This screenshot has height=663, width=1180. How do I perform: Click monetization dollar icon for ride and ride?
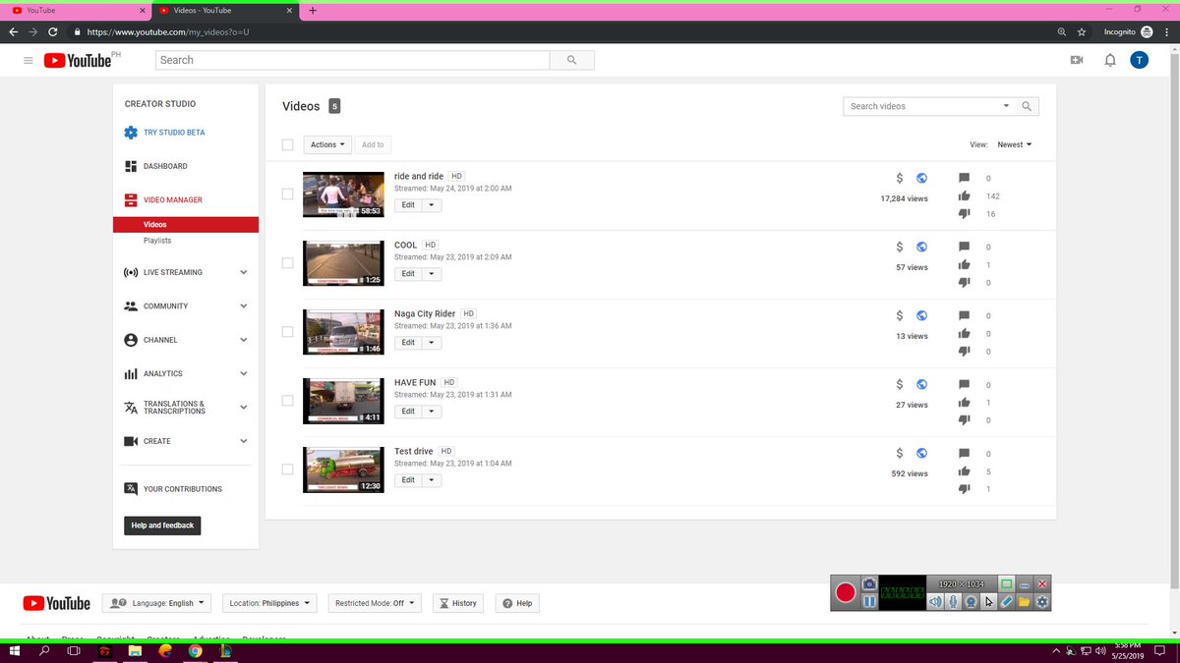click(899, 179)
